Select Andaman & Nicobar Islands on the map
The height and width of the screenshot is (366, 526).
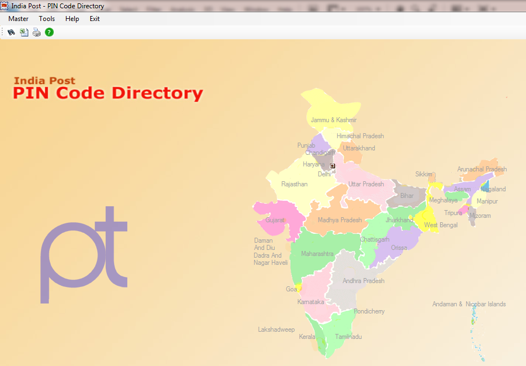tap(474, 321)
